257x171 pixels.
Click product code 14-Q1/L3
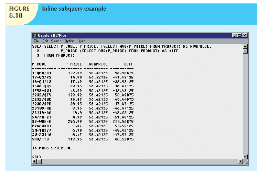click(x=42, y=82)
